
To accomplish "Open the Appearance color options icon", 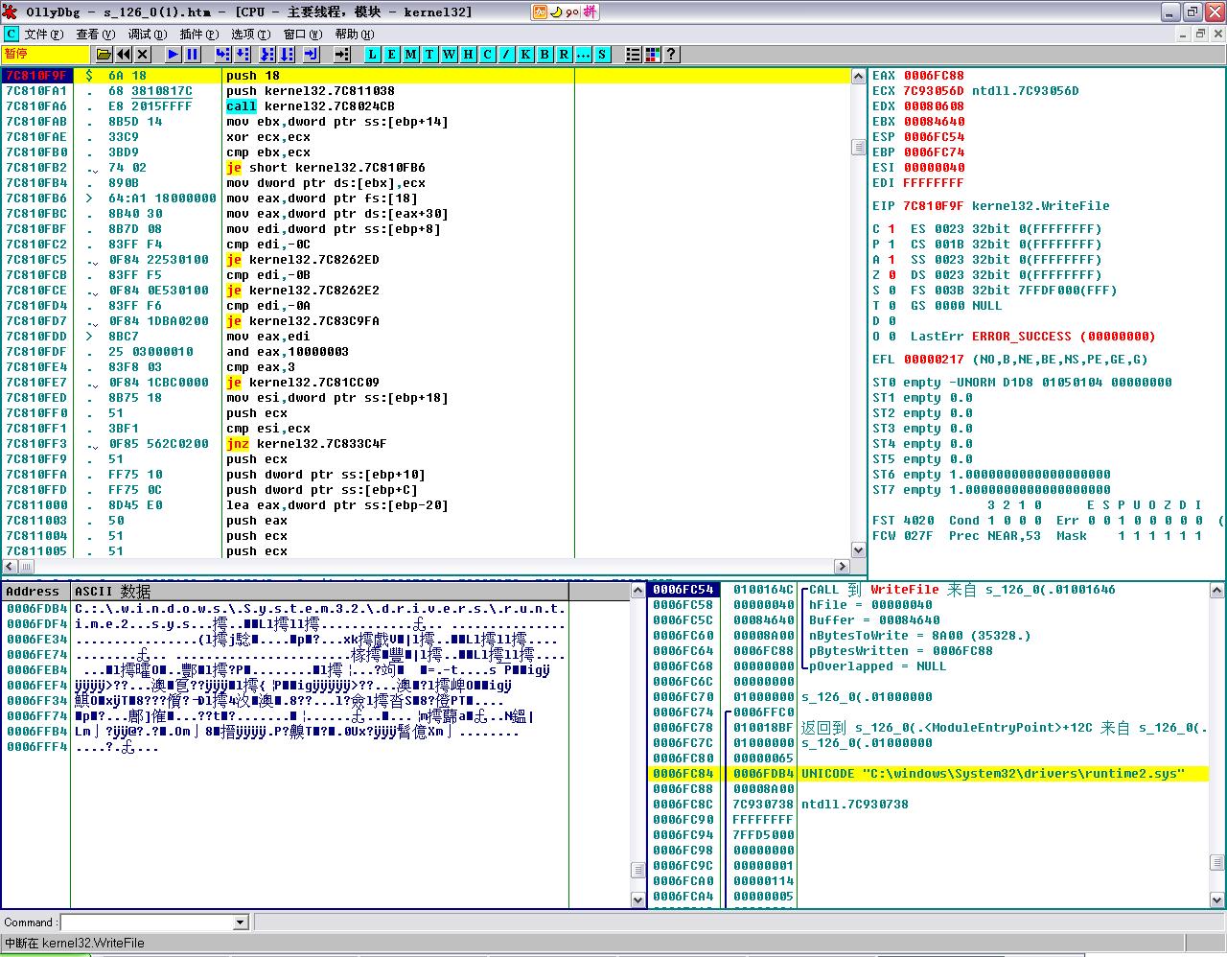I will coord(652,55).
